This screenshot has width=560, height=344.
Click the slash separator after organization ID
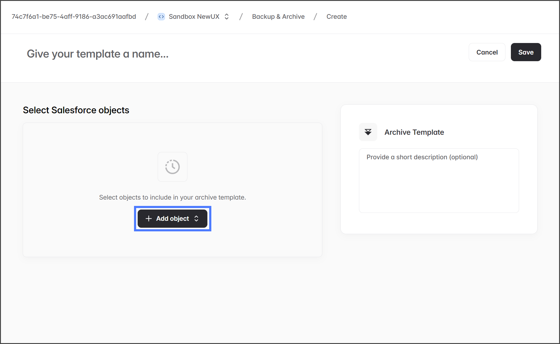(147, 17)
